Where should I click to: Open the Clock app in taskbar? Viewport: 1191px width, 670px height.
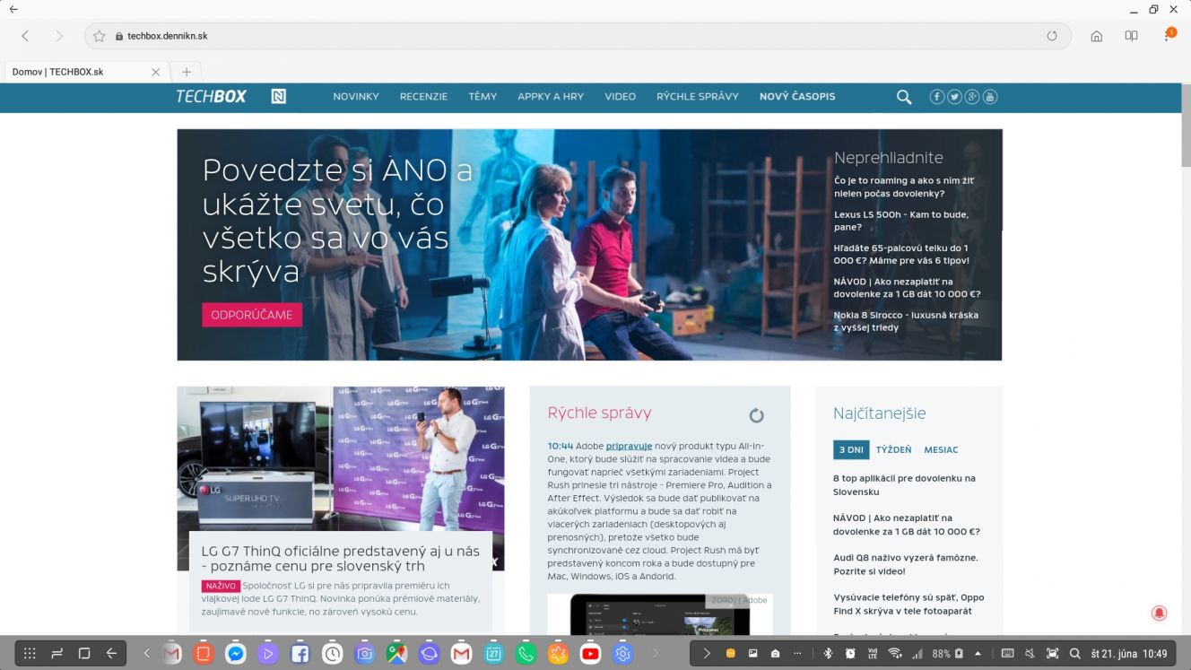point(333,654)
